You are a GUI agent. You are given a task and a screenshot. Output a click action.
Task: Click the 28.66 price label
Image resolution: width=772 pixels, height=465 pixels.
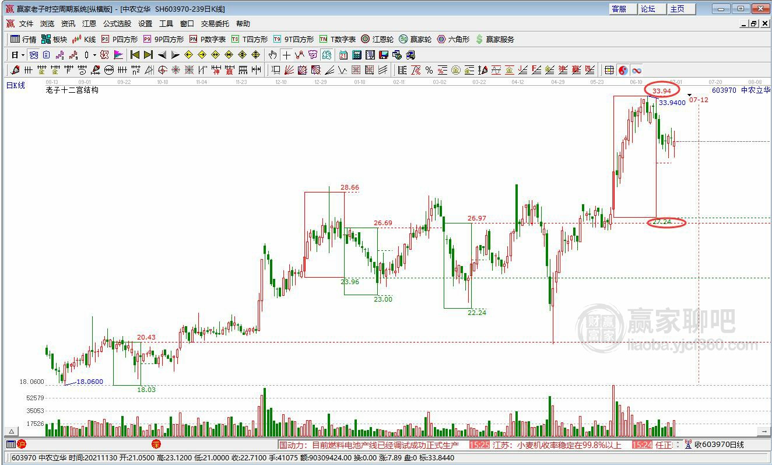(x=350, y=187)
